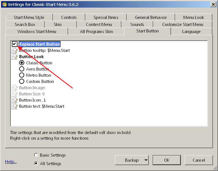Choose the Custom Button radio option
Viewport: 218px width, 171px height.
click(x=22, y=82)
